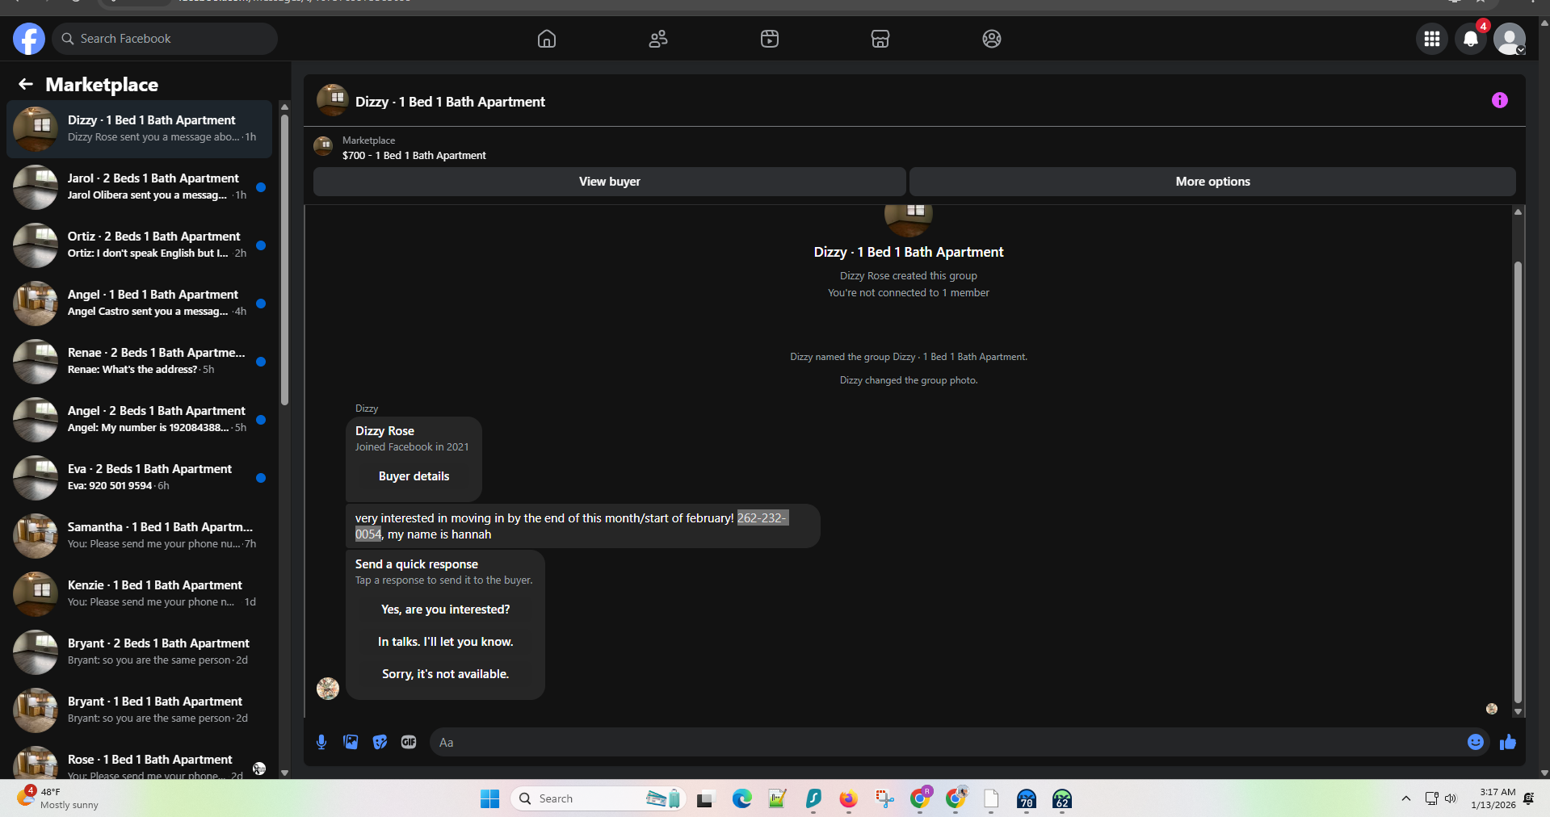The image size is (1550, 817).
Task: Open the Marketplace storefront icon
Action: point(880,39)
